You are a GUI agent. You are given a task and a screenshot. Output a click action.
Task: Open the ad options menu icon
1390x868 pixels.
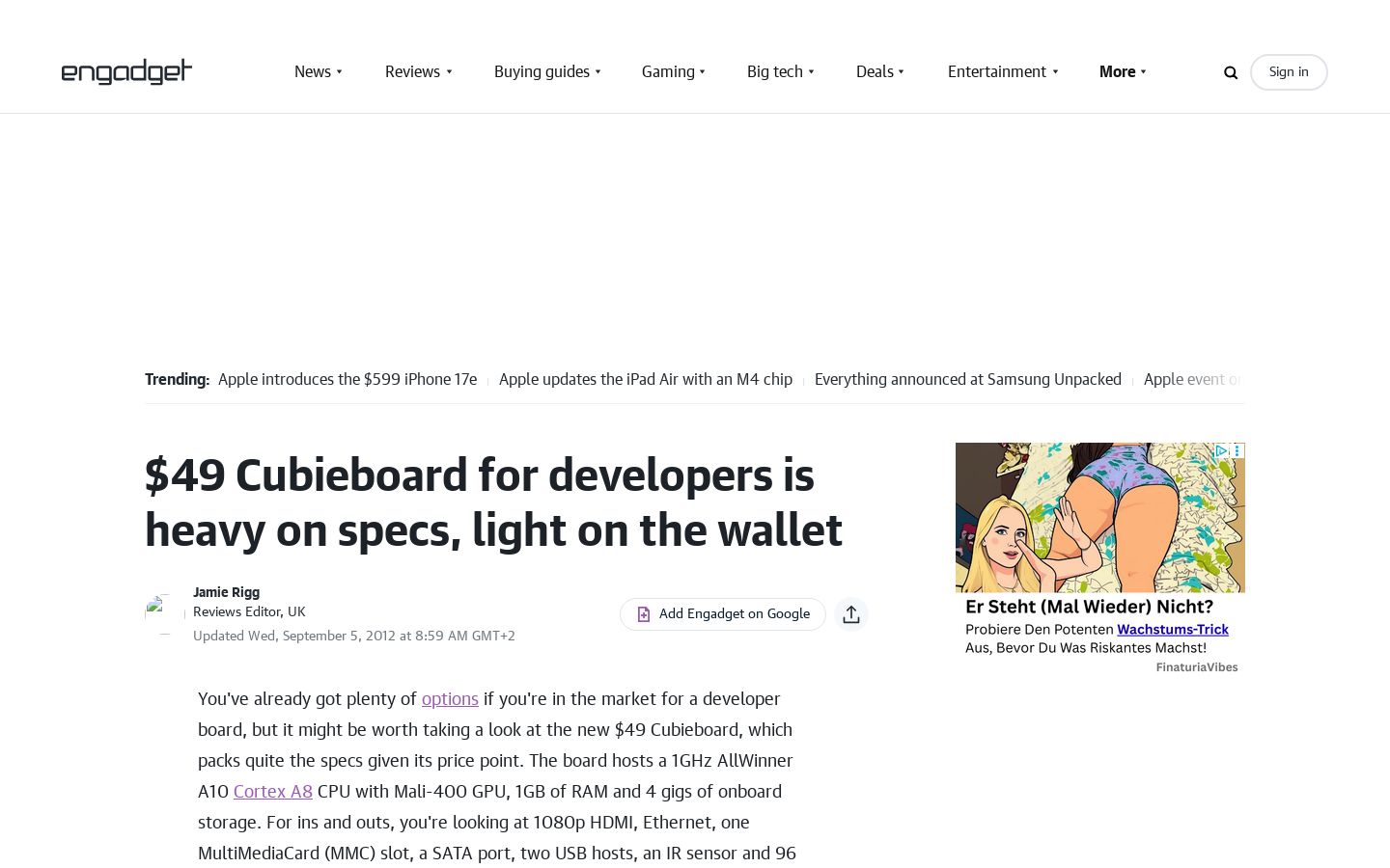point(1237,450)
